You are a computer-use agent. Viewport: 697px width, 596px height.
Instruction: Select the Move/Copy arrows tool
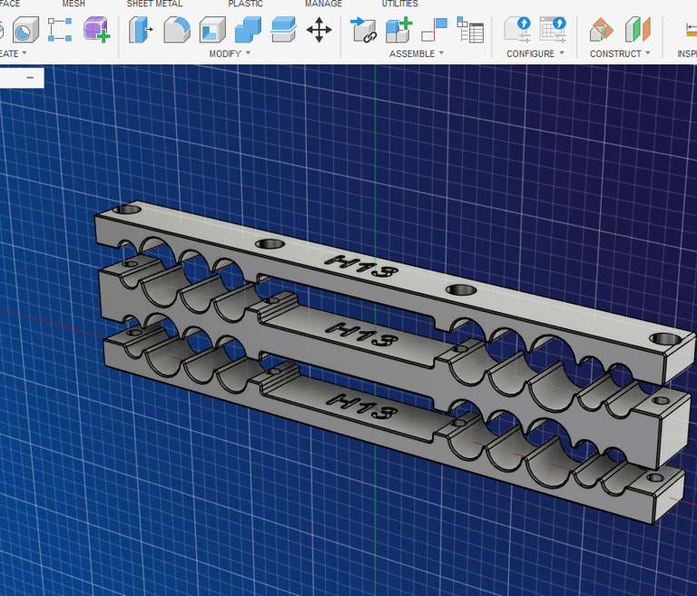coord(319,30)
